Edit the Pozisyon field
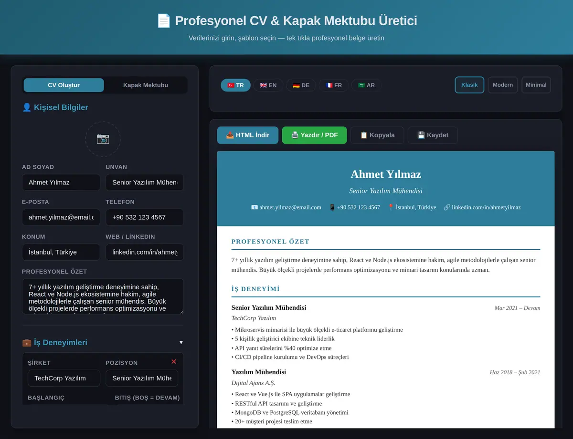The width and height of the screenshot is (573, 439). (142, 378)
